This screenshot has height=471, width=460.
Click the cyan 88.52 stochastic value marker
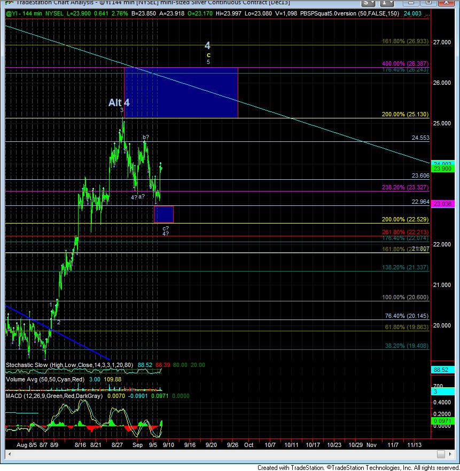point(442,370)
